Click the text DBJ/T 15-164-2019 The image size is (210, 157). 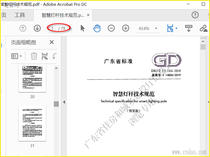tap(166, 71)
